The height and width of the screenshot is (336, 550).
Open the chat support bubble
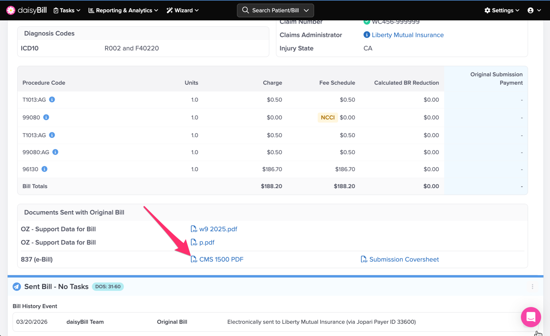click(x=531, y=317)
